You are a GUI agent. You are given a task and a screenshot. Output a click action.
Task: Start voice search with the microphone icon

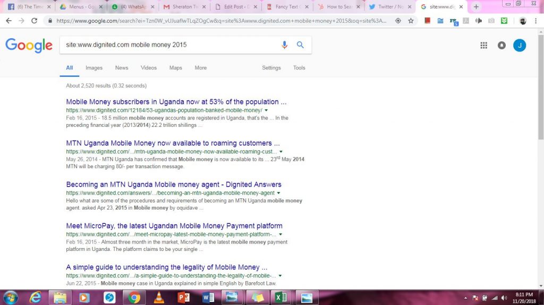(284, 45)
